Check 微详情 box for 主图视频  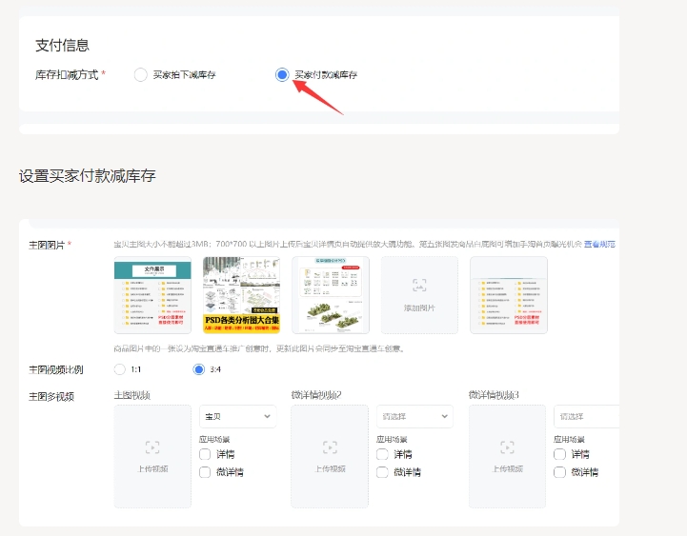click(205, 471)
